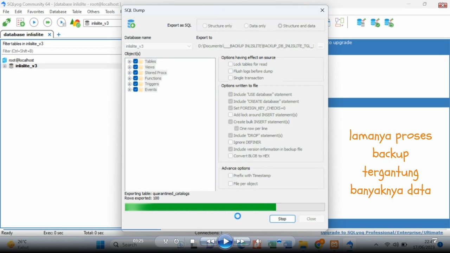Open XAMPP from the taskbar
Screen dimensions: 450x253
tap(334, 244)
